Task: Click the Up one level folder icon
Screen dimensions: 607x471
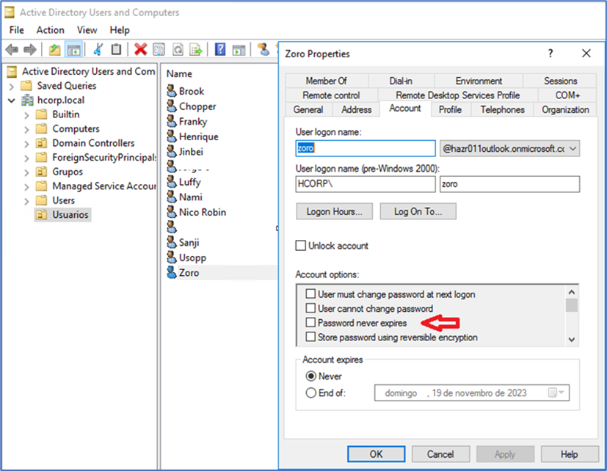Action: 55,49
